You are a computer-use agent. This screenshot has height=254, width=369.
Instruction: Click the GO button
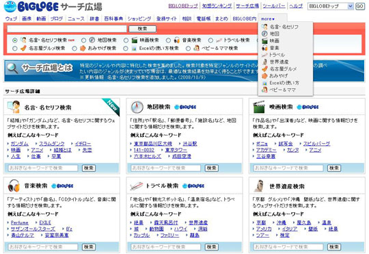coord(360,6)
